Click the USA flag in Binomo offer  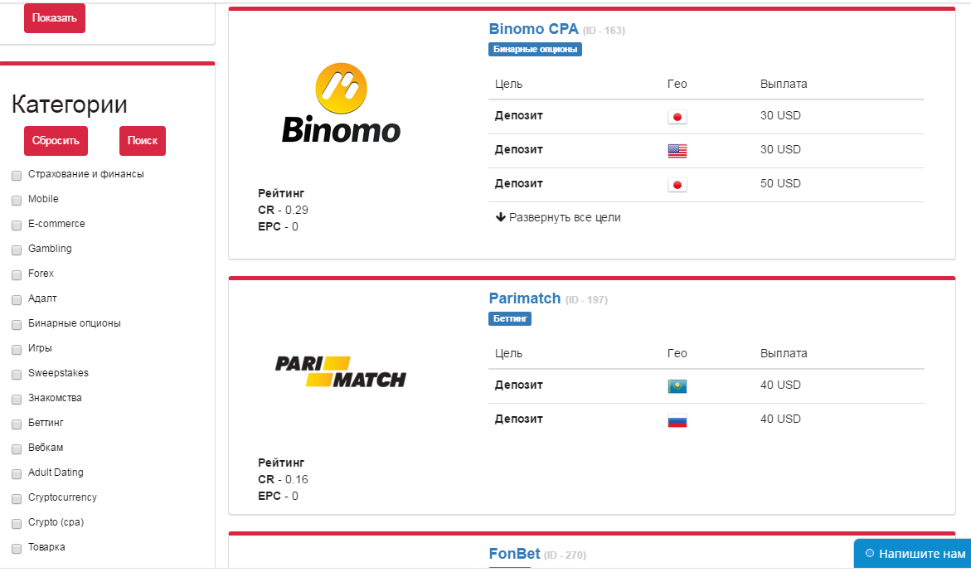point(677,151)
